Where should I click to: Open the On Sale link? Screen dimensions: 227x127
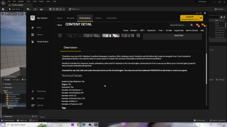[x=169, y=30]
